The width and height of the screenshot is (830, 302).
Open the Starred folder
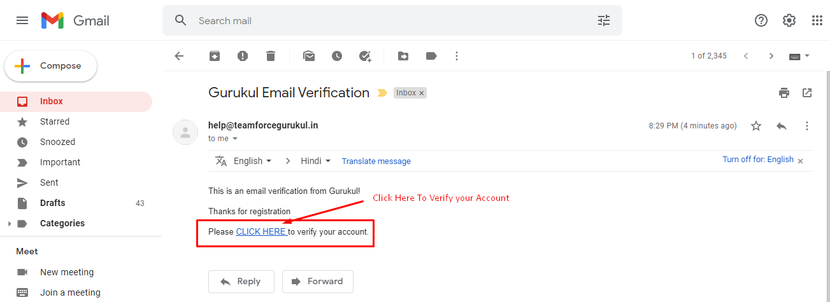point(55,121)
